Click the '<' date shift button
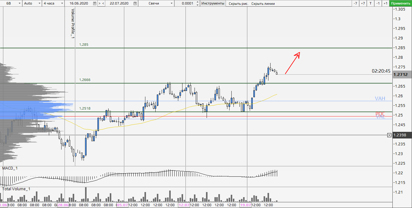 tap(103, 3)
